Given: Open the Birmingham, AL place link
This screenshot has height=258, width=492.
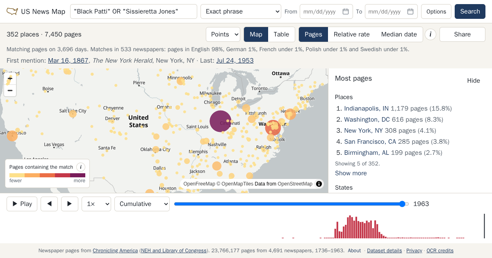Looking at the screenshot, I should tap(367, 153).
